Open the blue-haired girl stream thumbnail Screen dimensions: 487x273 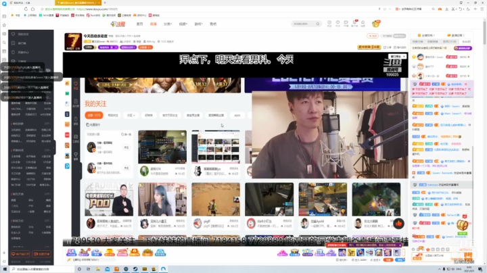point(162,199)
